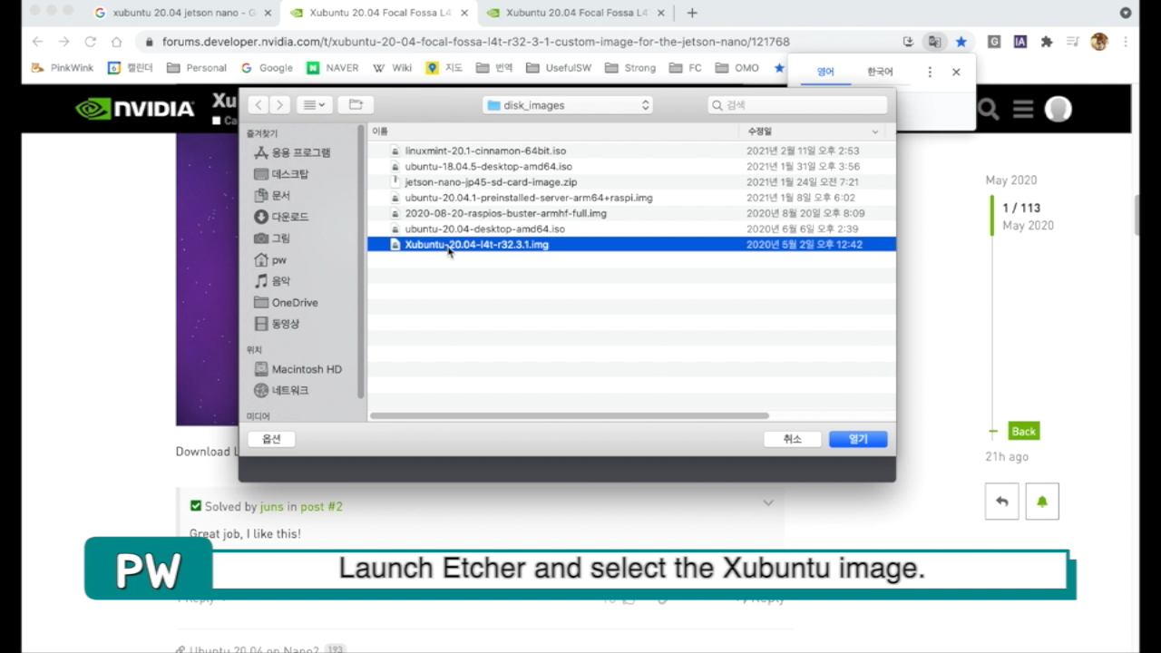Open the disk_images folder path dropdown
The image size is (1161, 653).
click(x=568, y=105)
